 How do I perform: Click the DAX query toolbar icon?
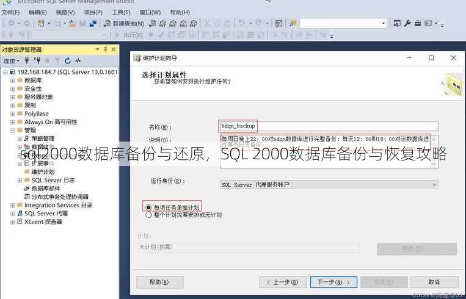click(x=193, y=23)
